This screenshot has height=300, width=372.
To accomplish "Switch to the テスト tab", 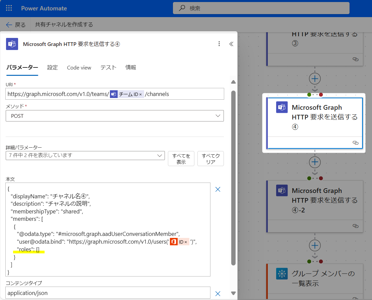I will (x=109, y=67).
